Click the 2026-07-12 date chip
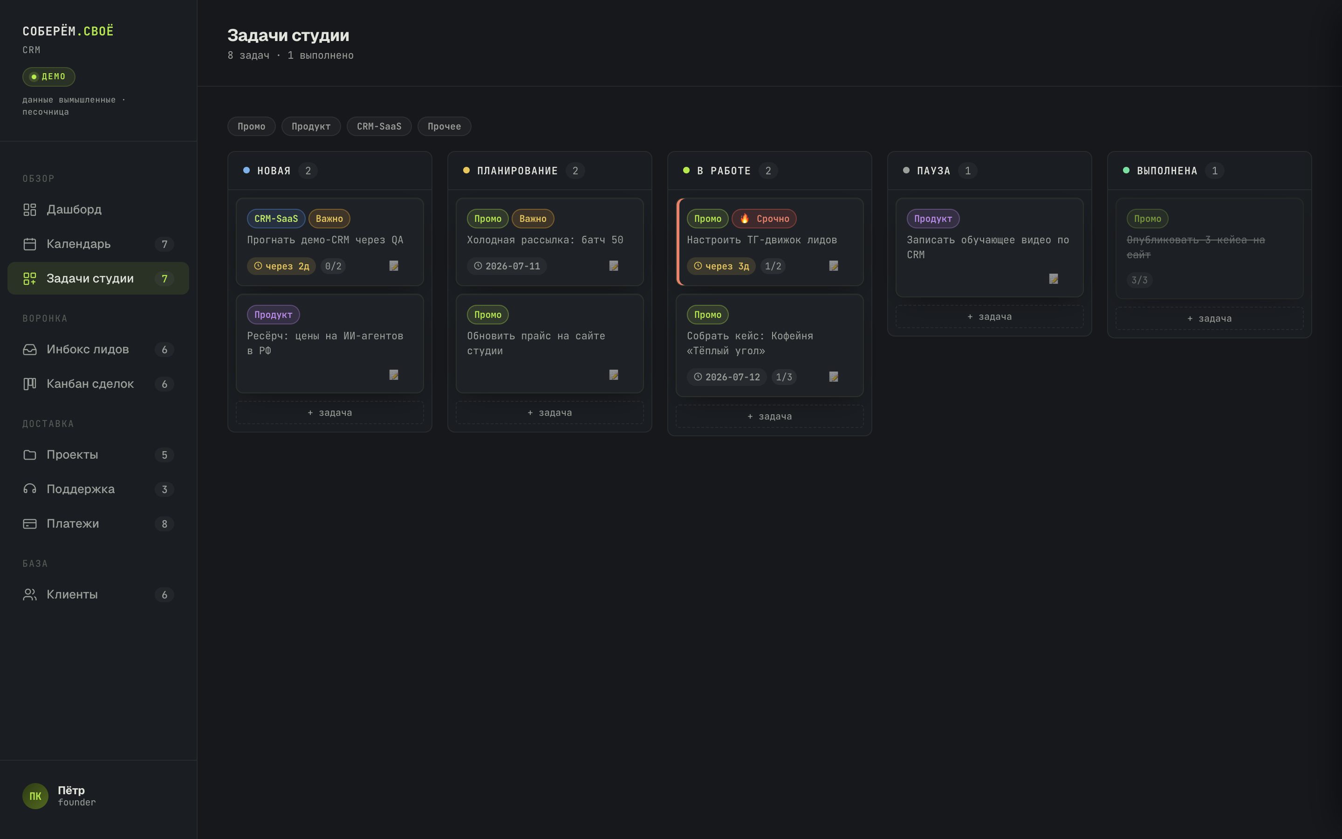1342x839 pixels. pos(727,378)
